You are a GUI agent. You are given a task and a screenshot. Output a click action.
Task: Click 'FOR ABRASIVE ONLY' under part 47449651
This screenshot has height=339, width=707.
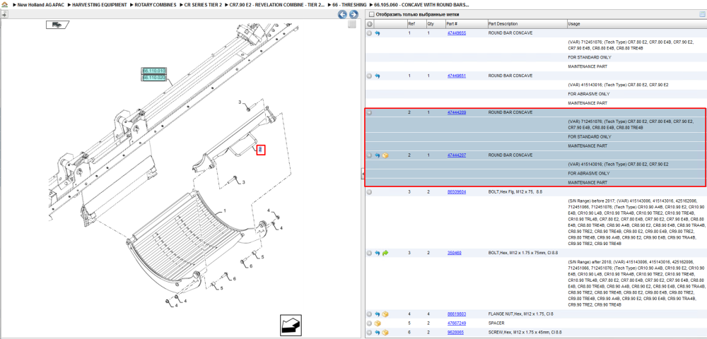(x=589, y=94)
